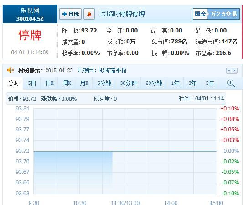Select the 分时 chart tab
The image size is (243, 205).
point(13,84)
